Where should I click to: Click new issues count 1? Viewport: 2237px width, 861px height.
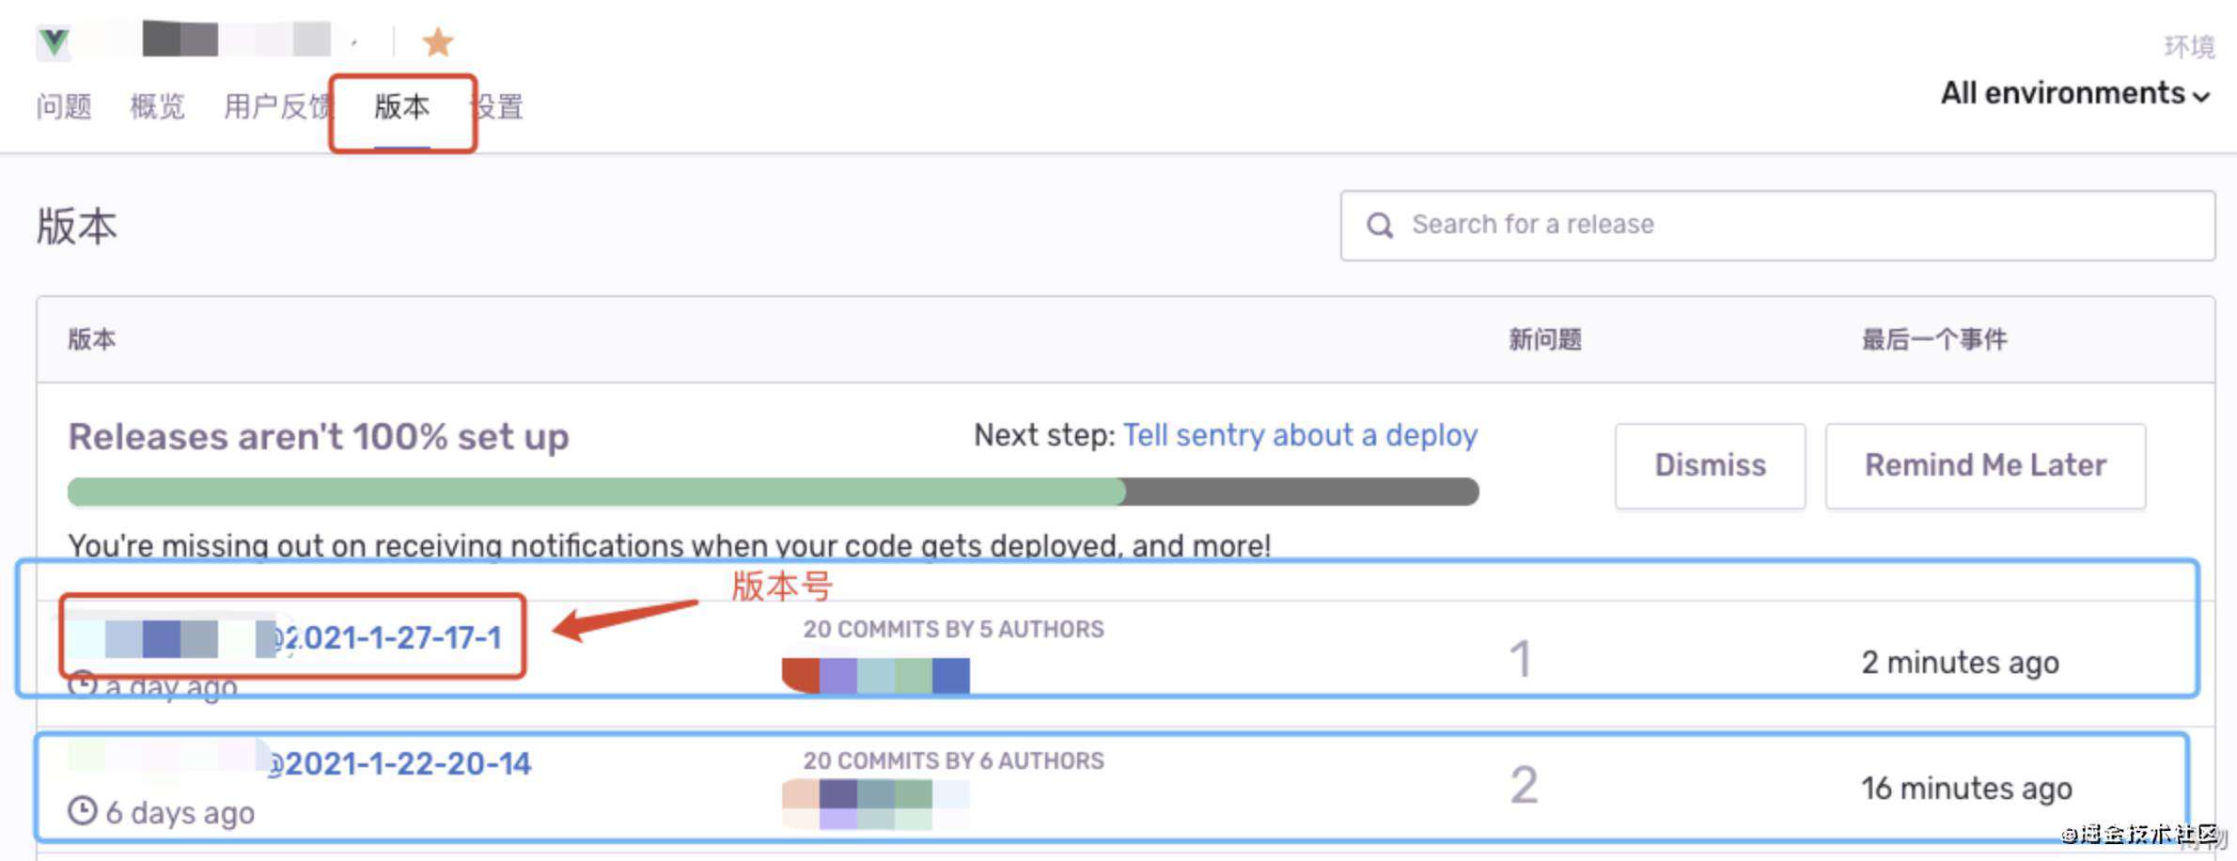coord(1521,658)
